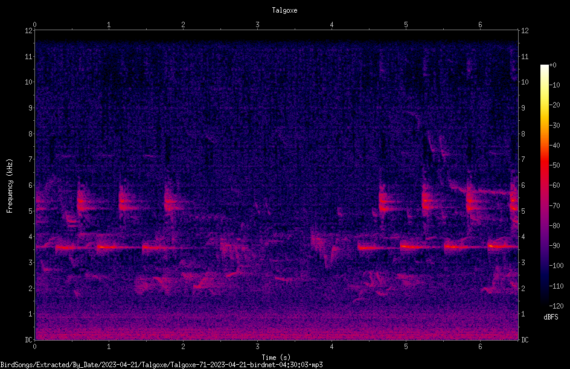Click the 0 second mark on bottom axis
This screenshot has height=369, width=570.
34,347
